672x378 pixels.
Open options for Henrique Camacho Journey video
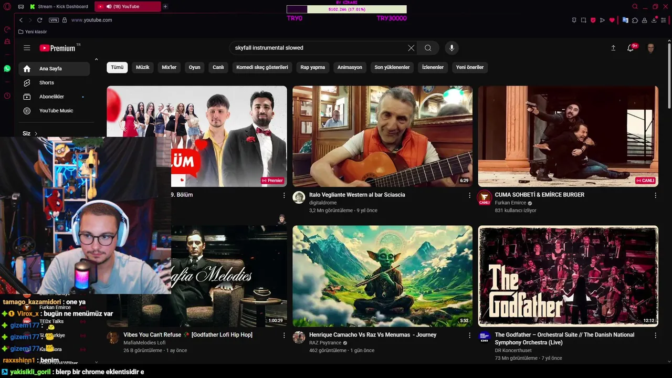[x=470, y=335]
